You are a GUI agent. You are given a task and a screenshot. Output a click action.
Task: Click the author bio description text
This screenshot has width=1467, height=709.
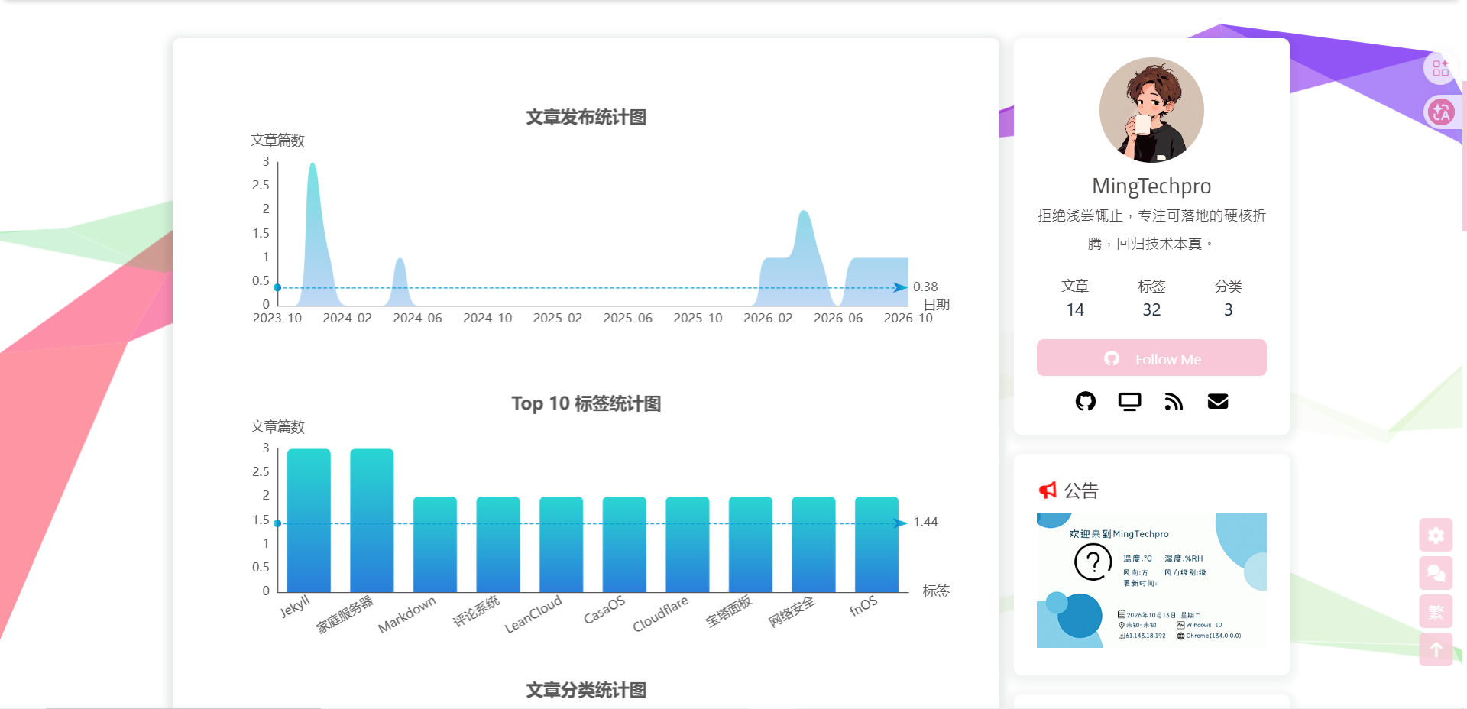coord(1151,229)
